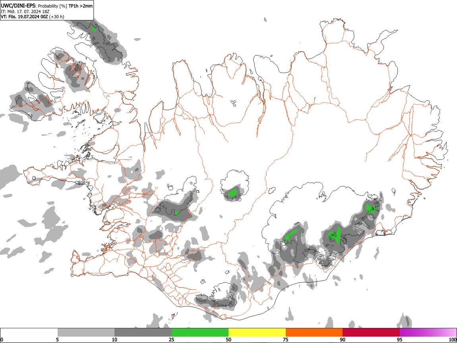This screenshot has height=343, width=457.
Task: Click the 'IT: Mið. 17. 07. 2024 18Z' line
Action: tap(25, 12)
